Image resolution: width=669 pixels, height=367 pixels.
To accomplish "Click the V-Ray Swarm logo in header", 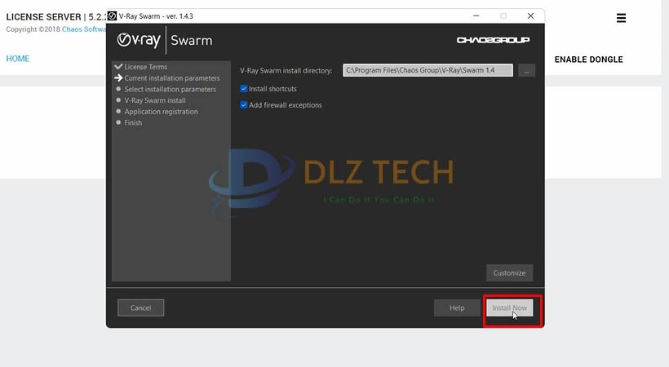I will point(164,40).
